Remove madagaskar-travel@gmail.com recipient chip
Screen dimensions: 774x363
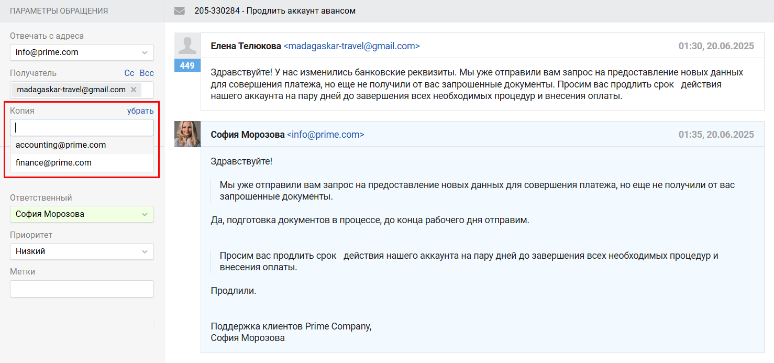134,90
